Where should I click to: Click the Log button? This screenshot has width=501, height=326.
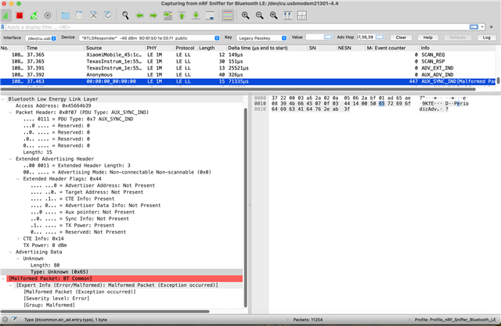(486, 38)
